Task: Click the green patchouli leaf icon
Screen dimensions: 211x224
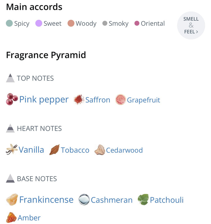Action: point(143,200)
